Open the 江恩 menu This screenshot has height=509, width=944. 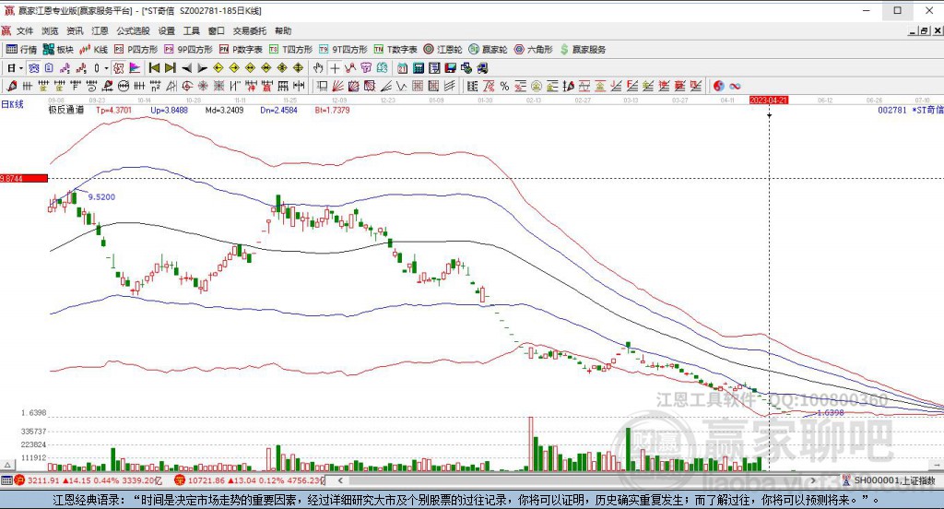(100, 30)
